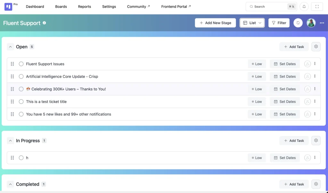Open Open stage settings gear

tap(316, 47)
